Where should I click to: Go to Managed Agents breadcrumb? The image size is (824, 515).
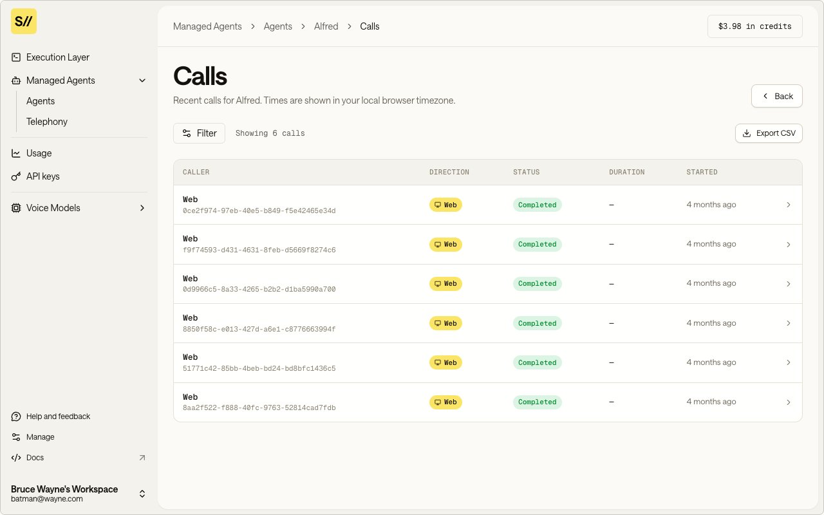click(207, 26)
